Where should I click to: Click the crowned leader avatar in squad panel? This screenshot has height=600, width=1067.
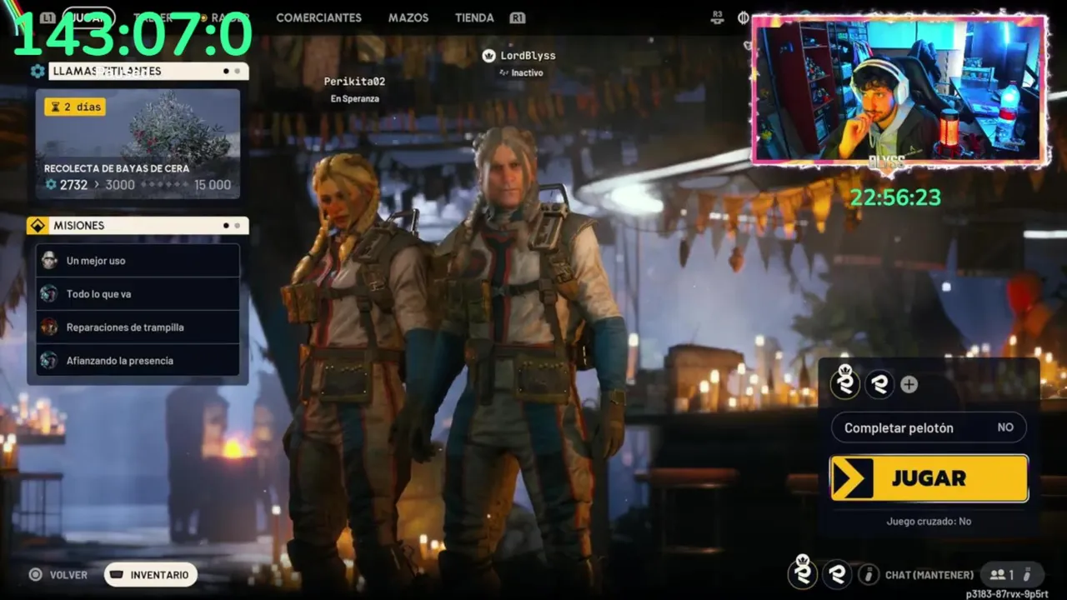[x=845, y=382]
